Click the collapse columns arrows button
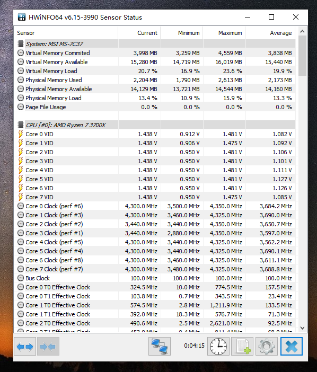 click(48, 347)
